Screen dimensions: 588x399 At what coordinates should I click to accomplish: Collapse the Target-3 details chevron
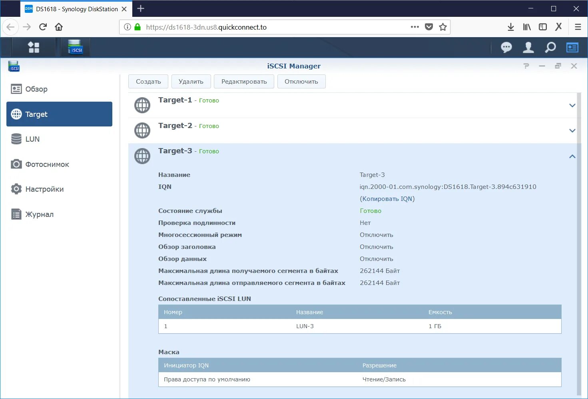pos(572,156)
